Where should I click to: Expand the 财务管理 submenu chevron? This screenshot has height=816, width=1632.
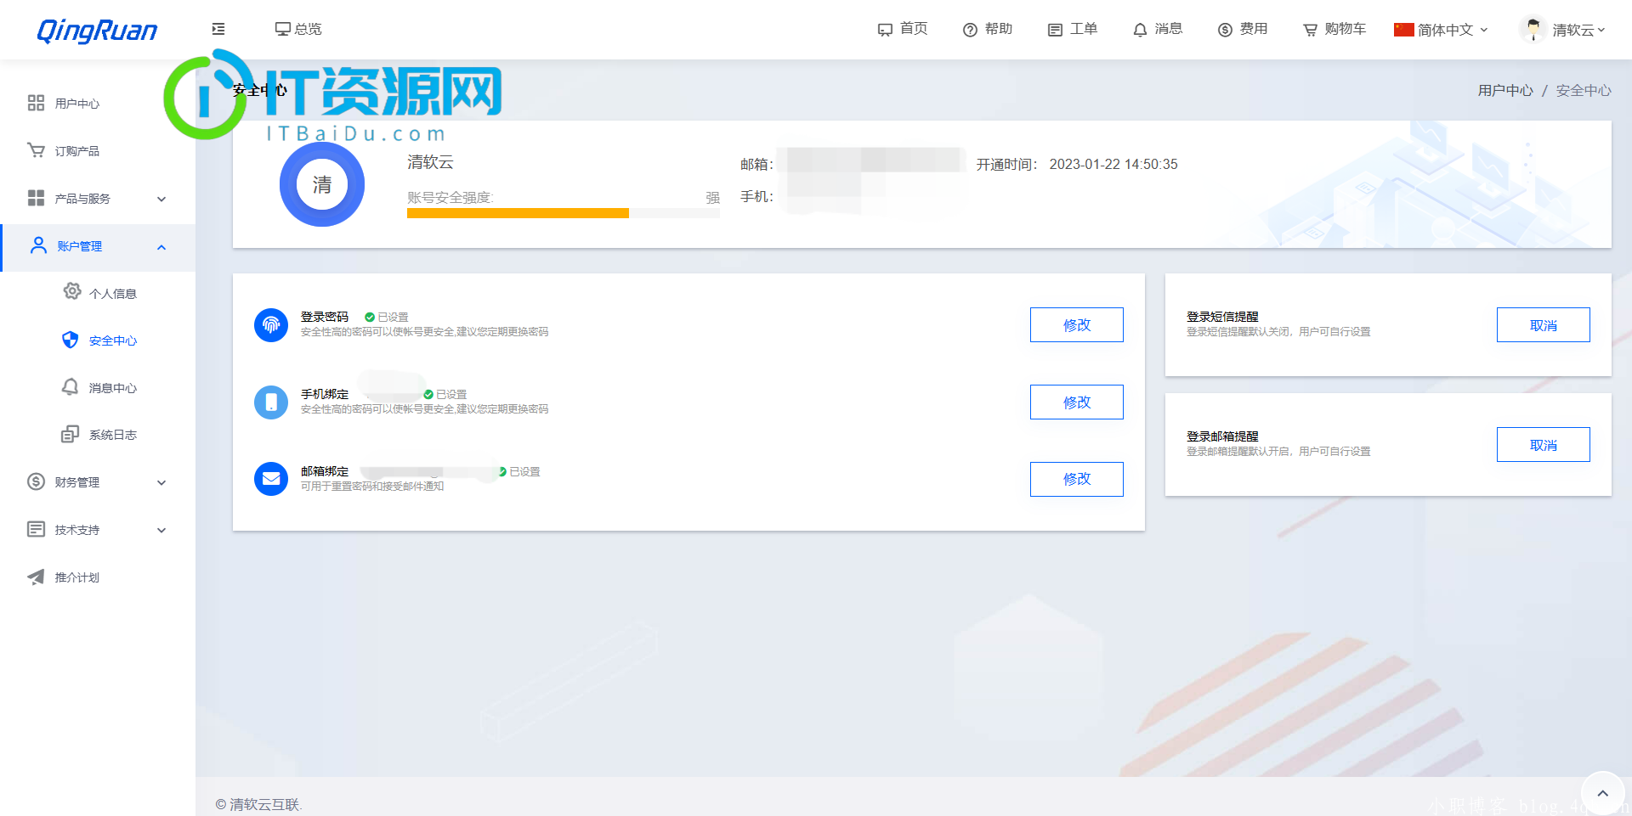(x=161, y=482)
